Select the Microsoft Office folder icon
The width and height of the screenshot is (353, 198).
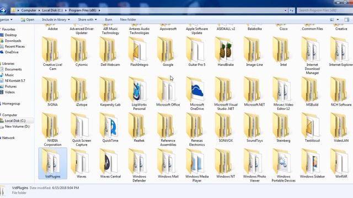(167, 90)
